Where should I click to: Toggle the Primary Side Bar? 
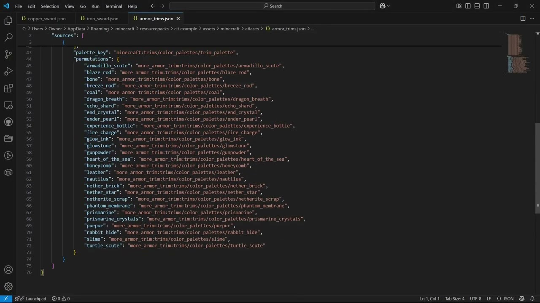point(468,6)
